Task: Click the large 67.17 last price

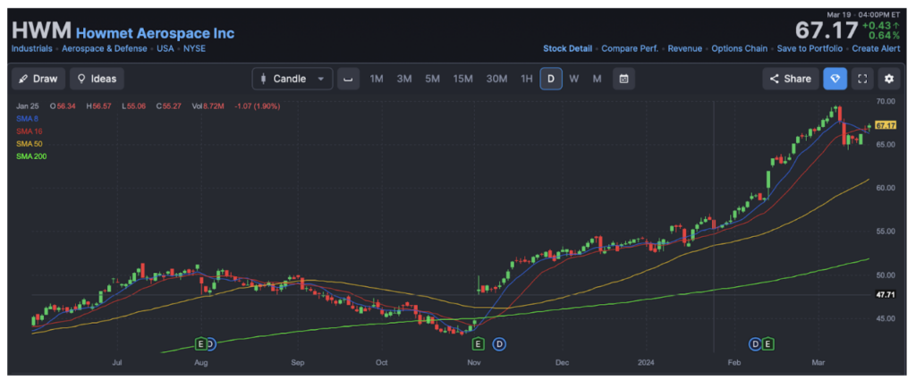Action: tap(826, 30)
